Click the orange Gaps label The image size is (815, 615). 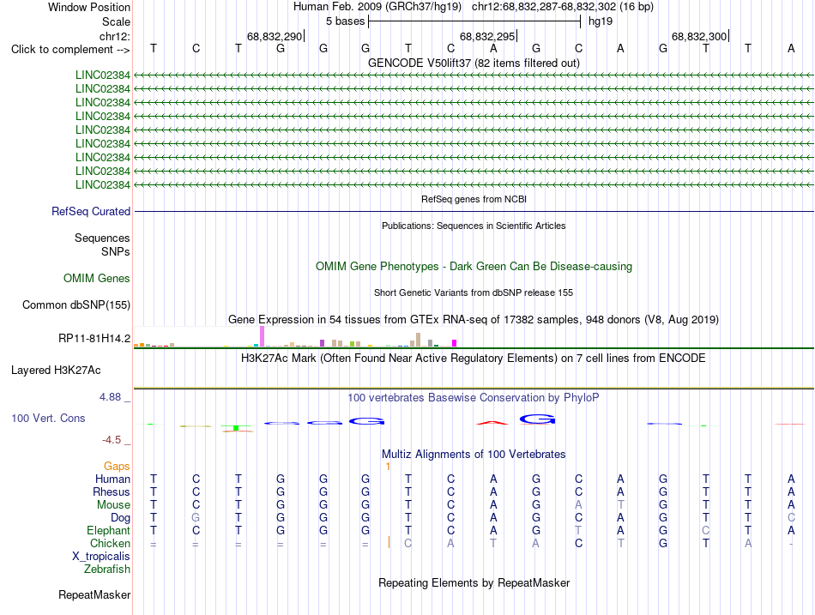click(117, 467)
